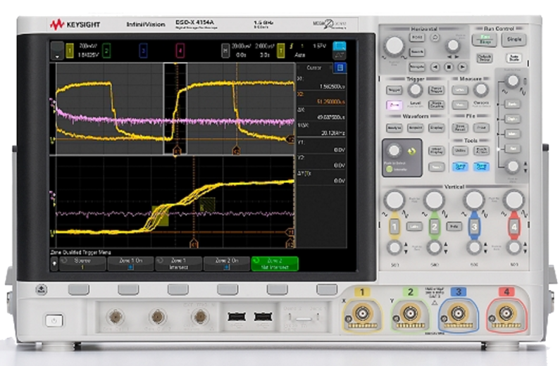Tap the pink channel 4 indicator on screen
The height and width of the screenshot is (366, 560).
[180, 51]
